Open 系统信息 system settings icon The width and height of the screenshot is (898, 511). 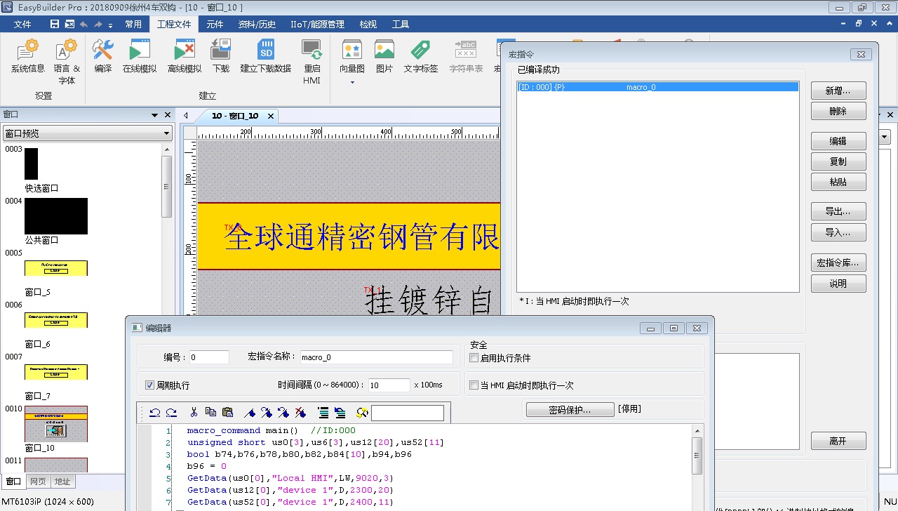(27, 51)
